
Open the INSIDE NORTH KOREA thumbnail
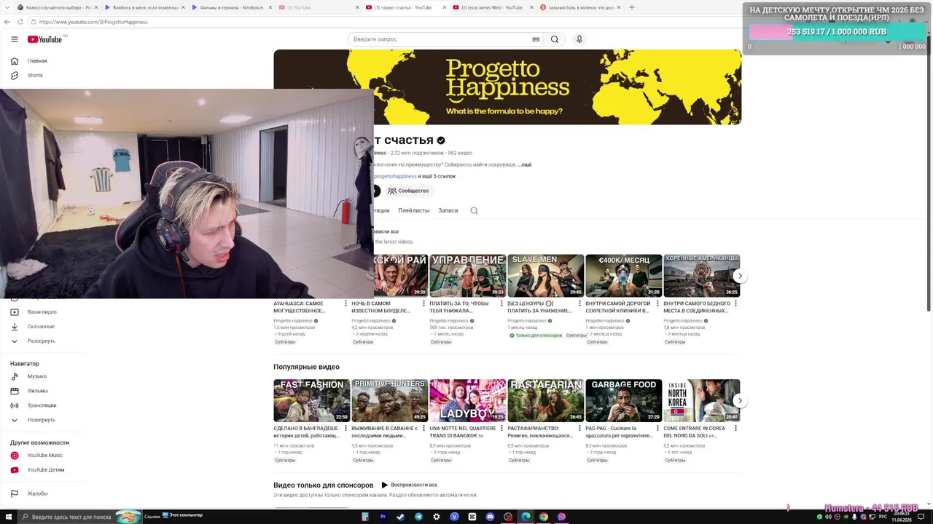pyautogui.click(x=701, y=400)
